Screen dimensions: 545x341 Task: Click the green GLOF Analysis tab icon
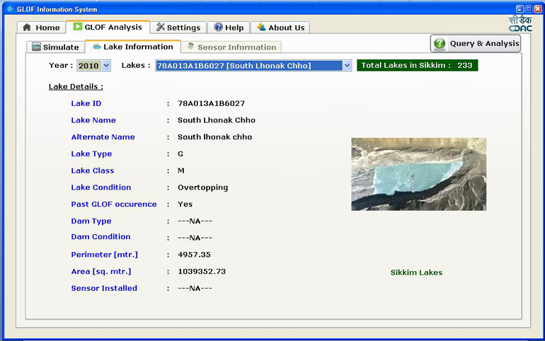pyautogui.click(x=77, y=27)
